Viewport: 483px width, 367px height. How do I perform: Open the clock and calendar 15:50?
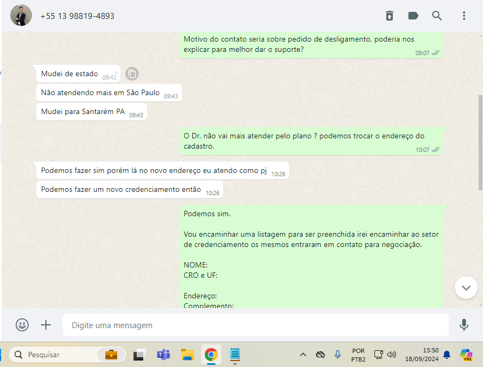tap(422, 355)
